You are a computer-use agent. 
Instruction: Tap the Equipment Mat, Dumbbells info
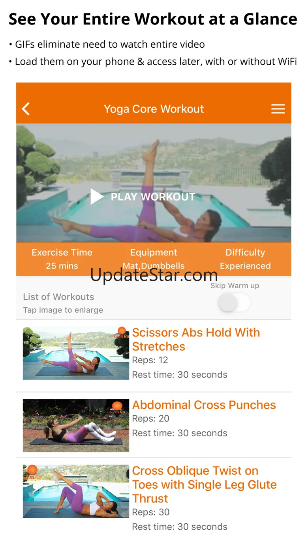[x=154, y=259]
